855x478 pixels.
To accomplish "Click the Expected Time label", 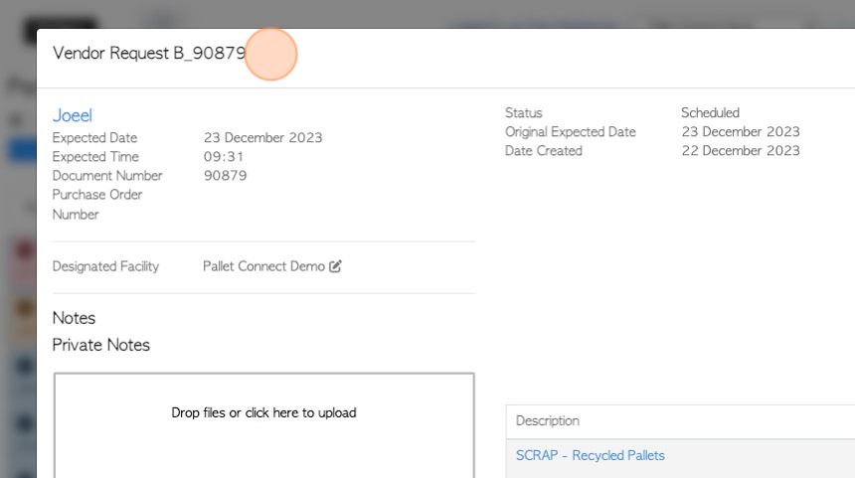I will point(95,156).
